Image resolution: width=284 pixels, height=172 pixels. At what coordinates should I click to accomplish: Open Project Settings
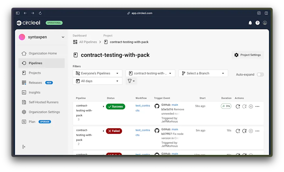pos(248,55)
